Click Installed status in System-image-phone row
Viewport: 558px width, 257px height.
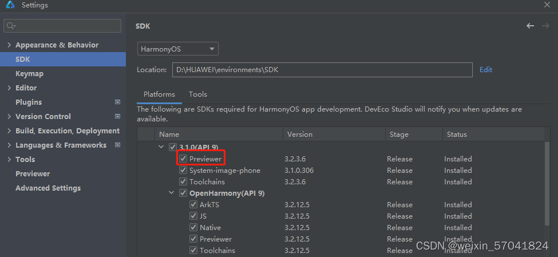(x=458, y=170)
